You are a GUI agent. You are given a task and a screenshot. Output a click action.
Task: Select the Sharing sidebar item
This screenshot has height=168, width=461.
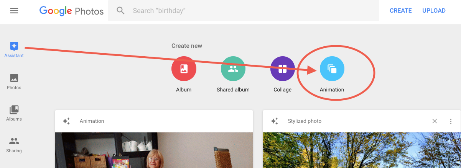coord(14,145)
